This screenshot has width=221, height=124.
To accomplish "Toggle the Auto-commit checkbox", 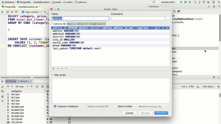I will [23, 12].
